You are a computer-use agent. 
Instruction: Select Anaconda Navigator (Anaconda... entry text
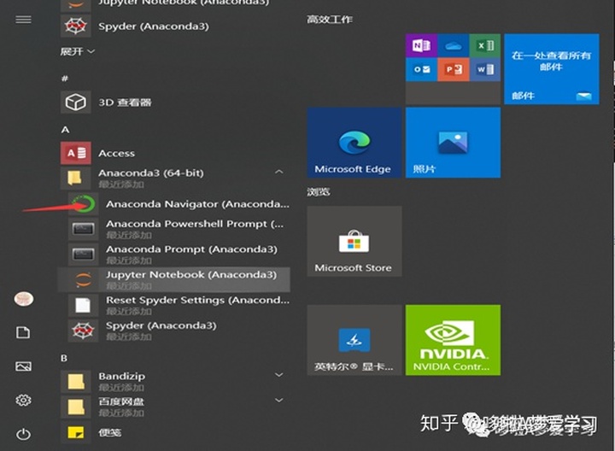point(197,204)
